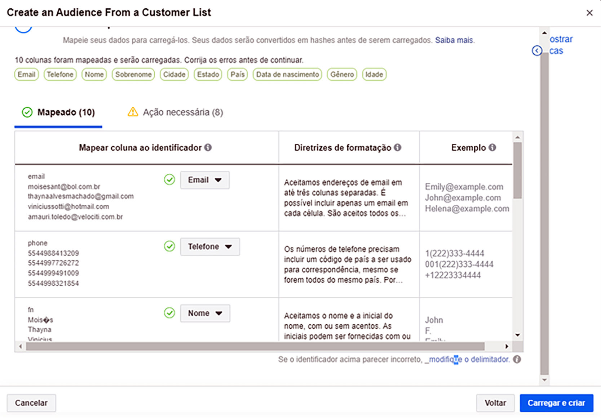Image resolution: width=601 pixels, height=418 pixels.
Task: Open the Saiba mais link
Action: pos(454,40)
